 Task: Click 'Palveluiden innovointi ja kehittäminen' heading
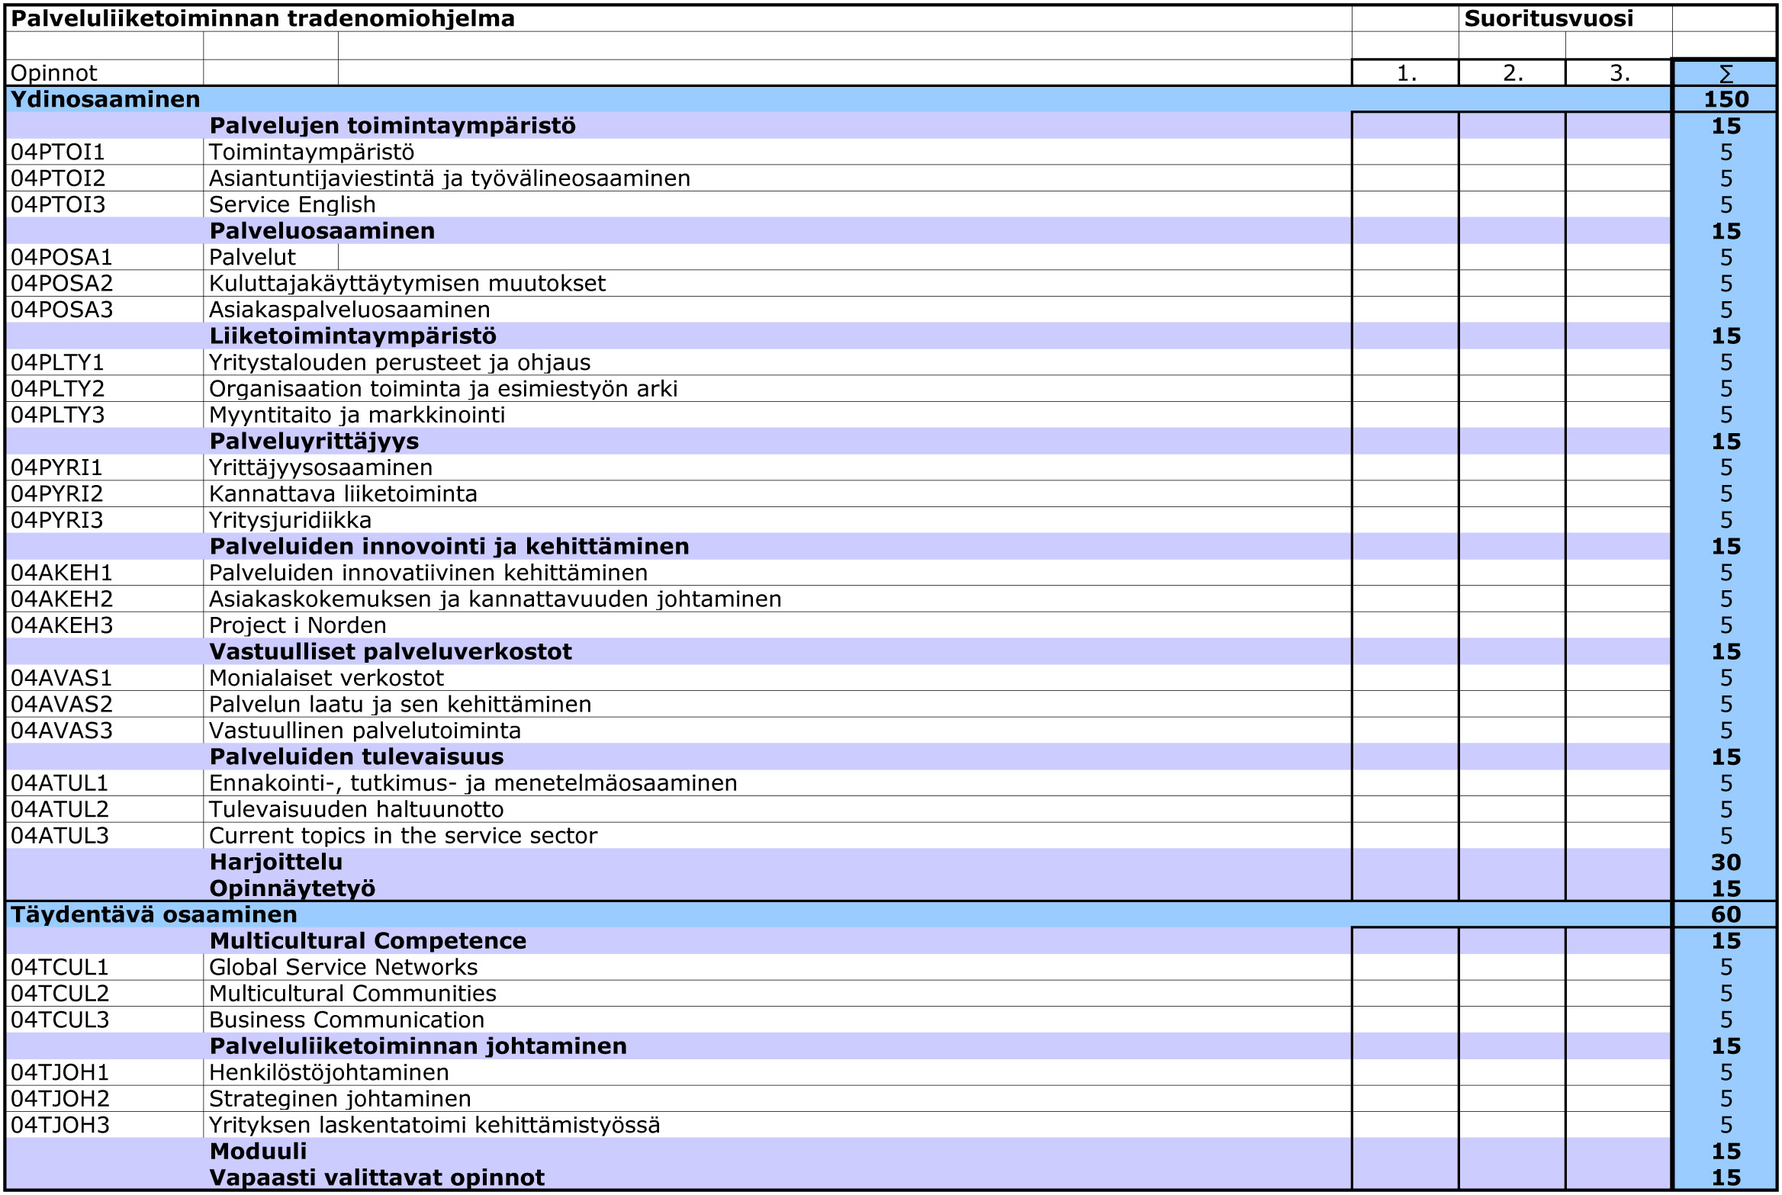coord(449,547)
